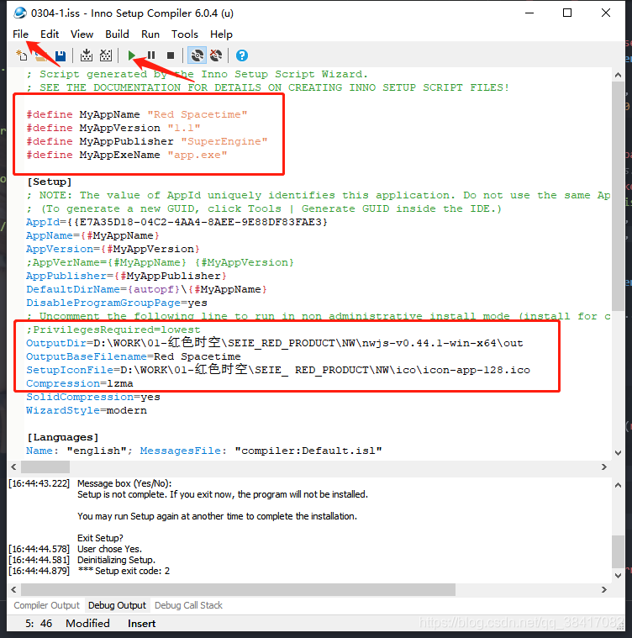The height and width of the screenshot is (638, 632).
Task: Open the Edit menu
Action: (50, 34)
